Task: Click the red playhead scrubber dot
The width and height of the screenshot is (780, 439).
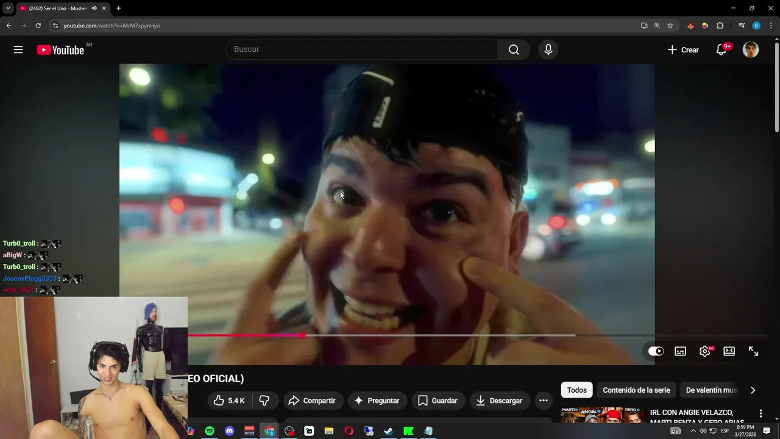Action: point(303,335)
